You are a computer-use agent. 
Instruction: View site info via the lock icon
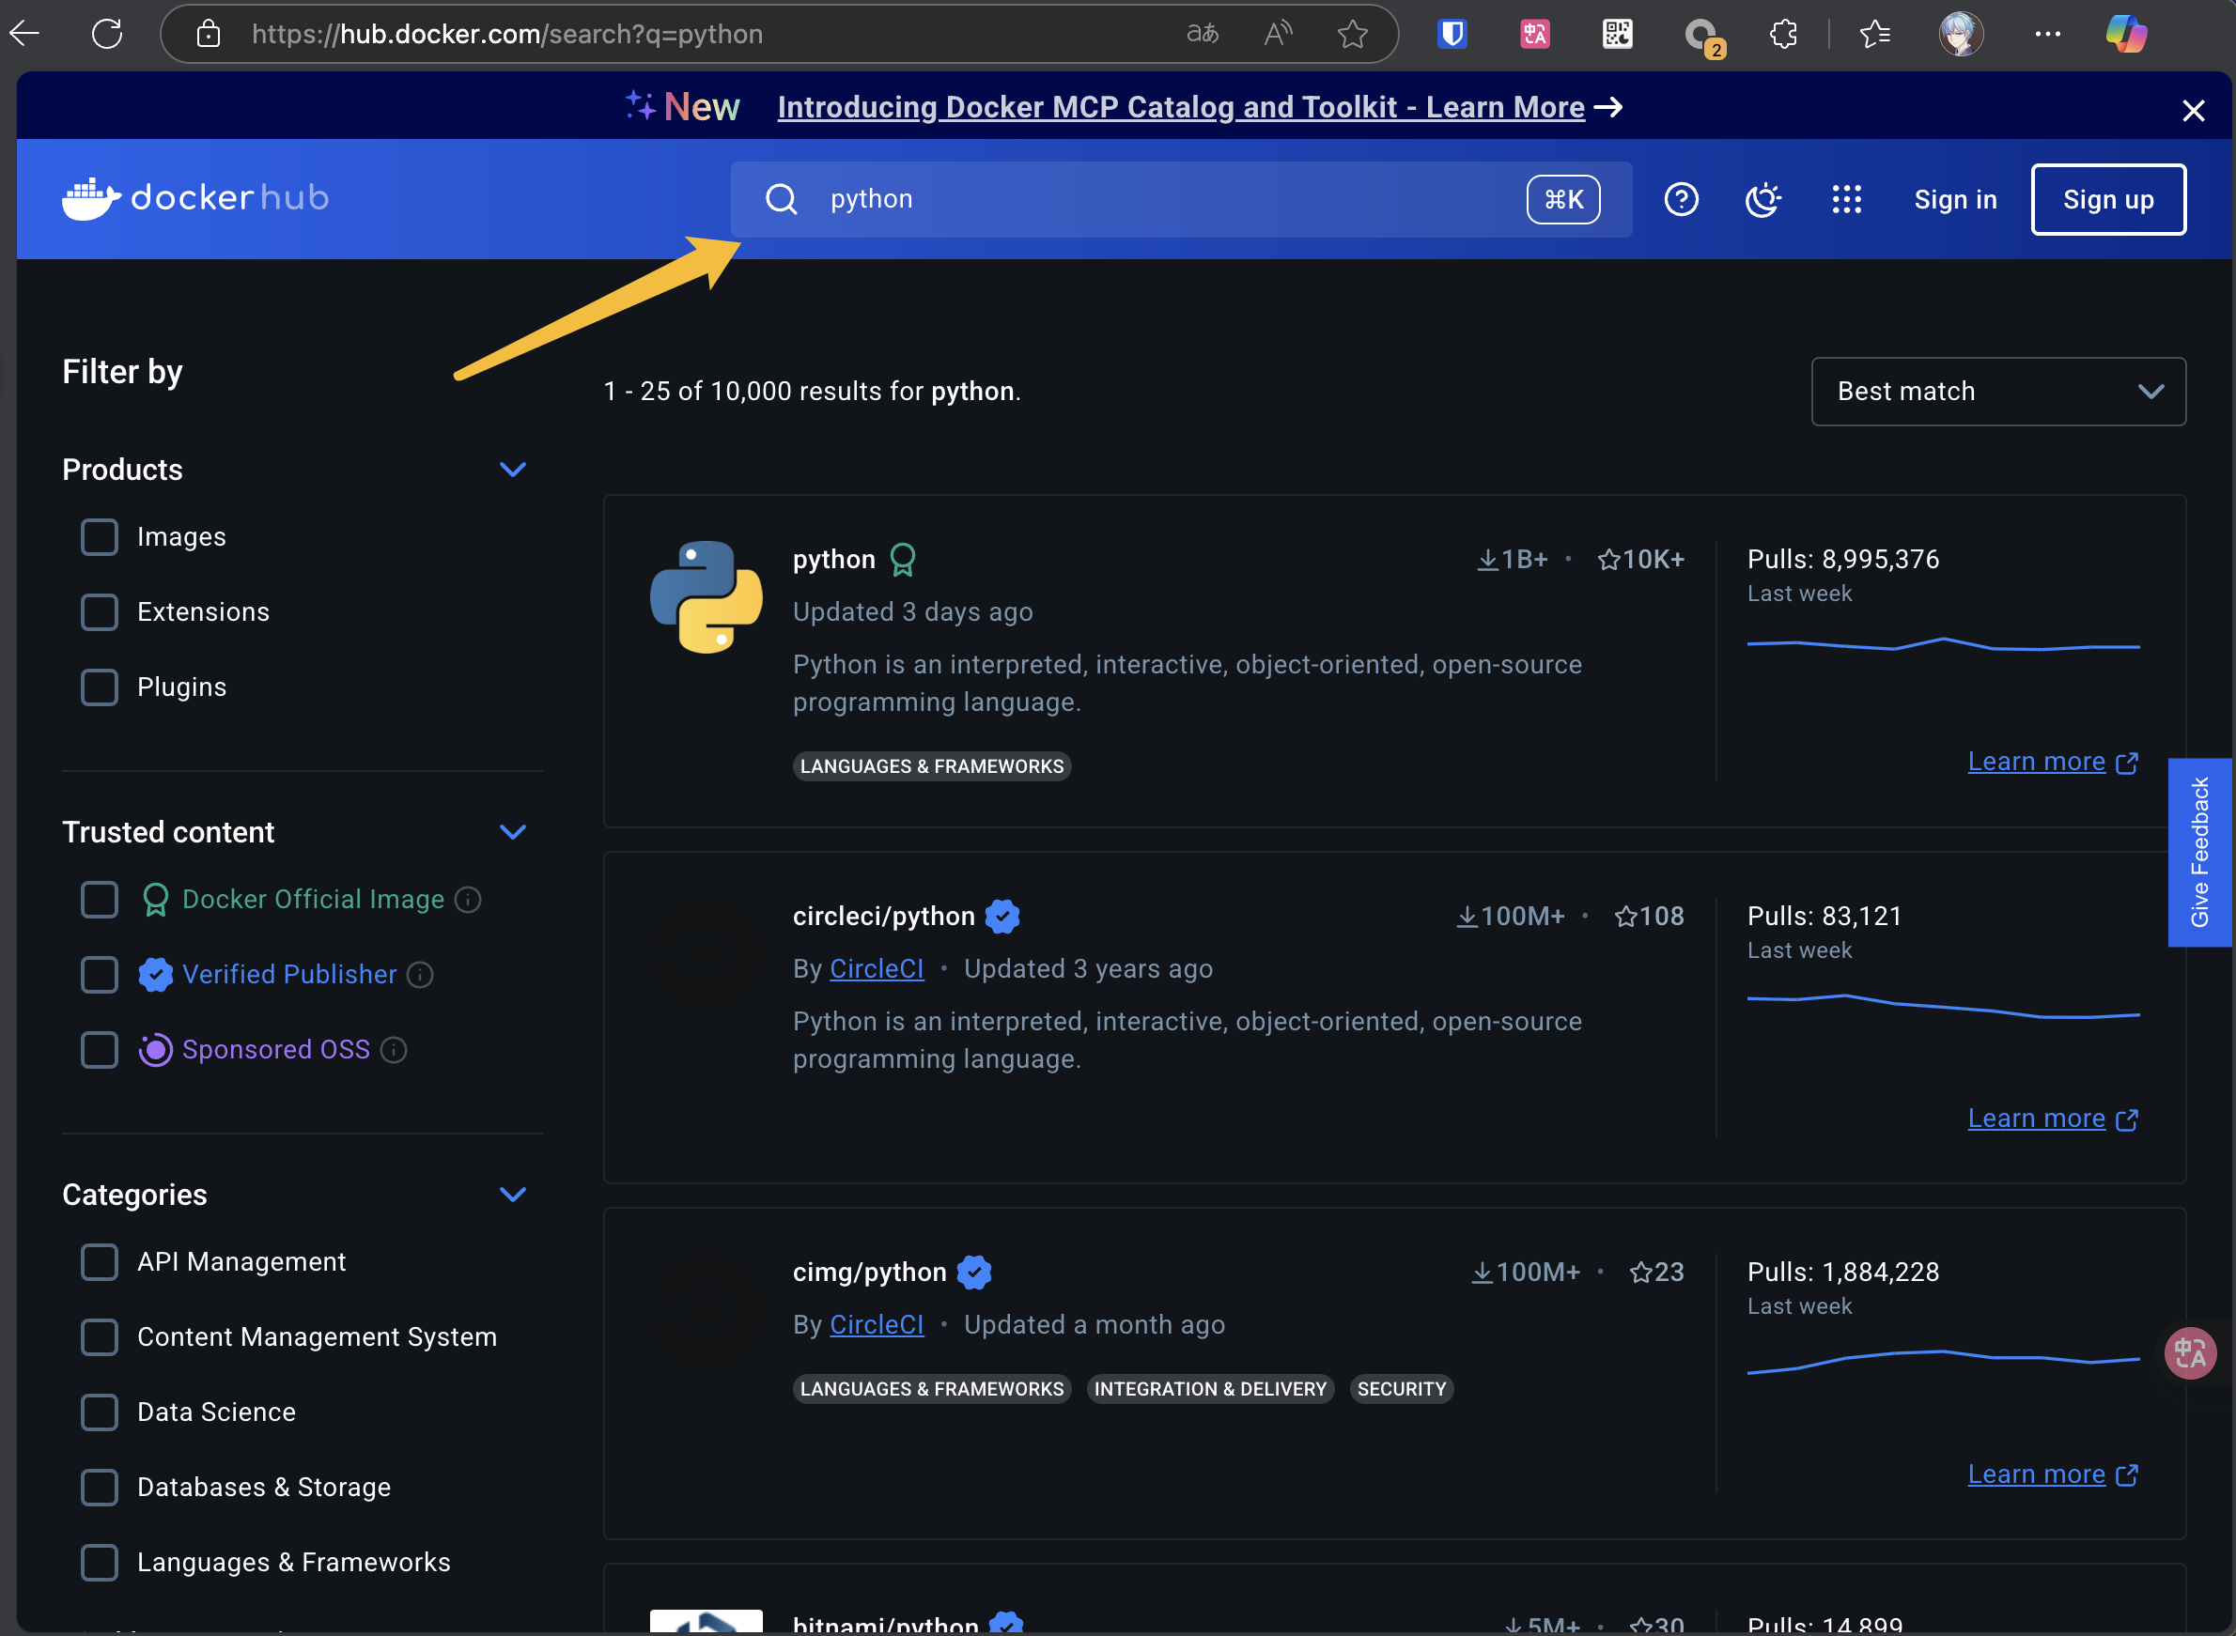coord(208,34)
